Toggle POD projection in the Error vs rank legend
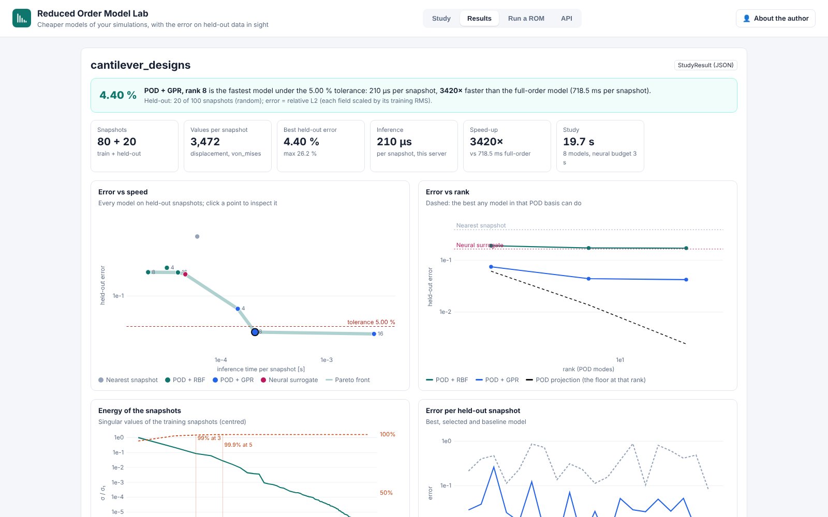 pos(586,380)
